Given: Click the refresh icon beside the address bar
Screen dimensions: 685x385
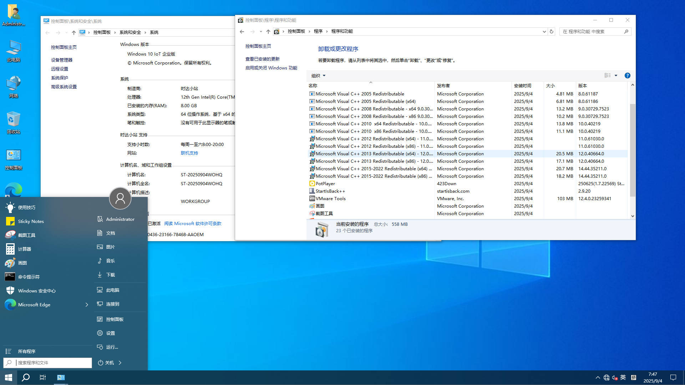Looking at the screenshot, I should (551, 31).
